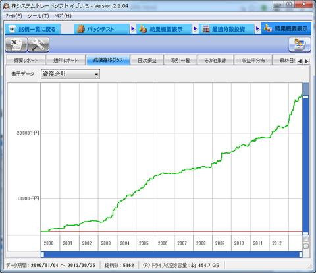Image resolution: width=316 pixels, height=273 pixels.
Task: Return to stock list via 銘柄一覧に戻る
Action: (x=33, y=29)
